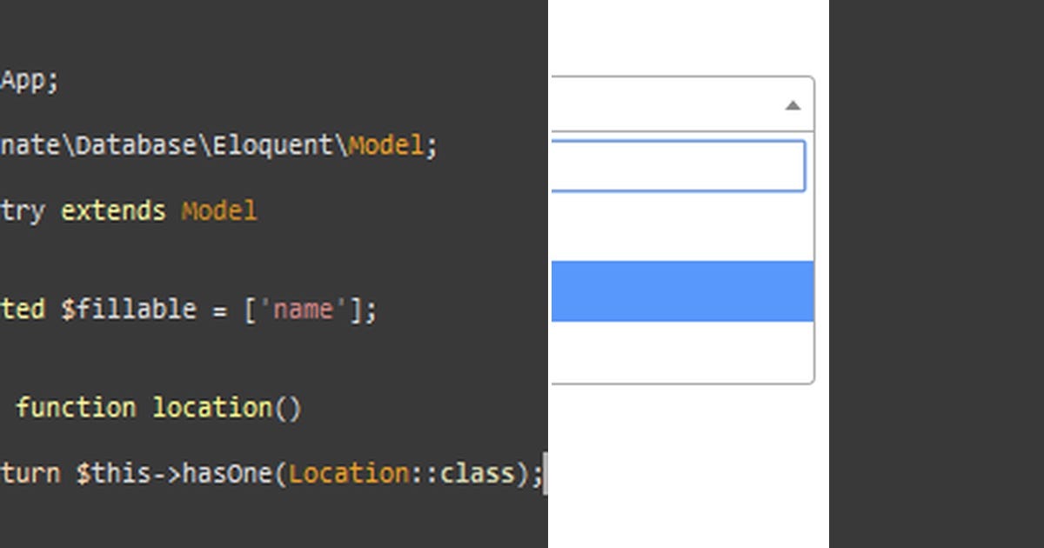
Task: Click inside the dropdown search input box
Action: click(679, 165)
